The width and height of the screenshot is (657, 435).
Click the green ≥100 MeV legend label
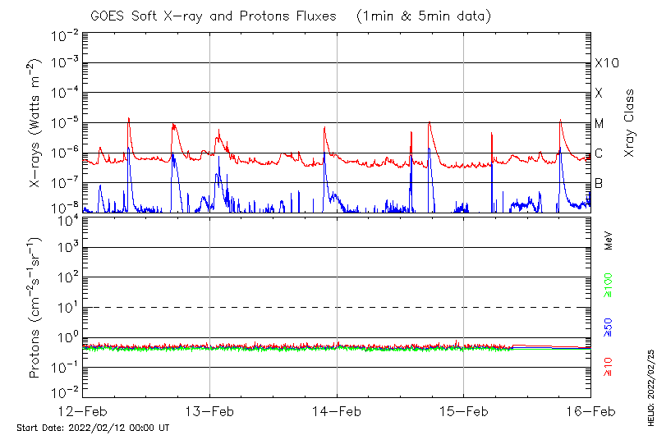tap(609, 285)
